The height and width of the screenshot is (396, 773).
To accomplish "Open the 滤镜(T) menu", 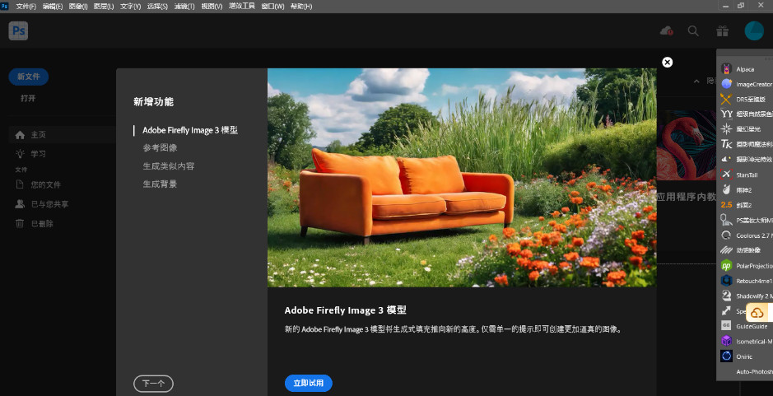I will coord(184,7).
